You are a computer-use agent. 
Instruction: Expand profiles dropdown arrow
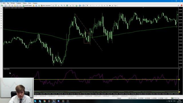click(x=7, y=6)
